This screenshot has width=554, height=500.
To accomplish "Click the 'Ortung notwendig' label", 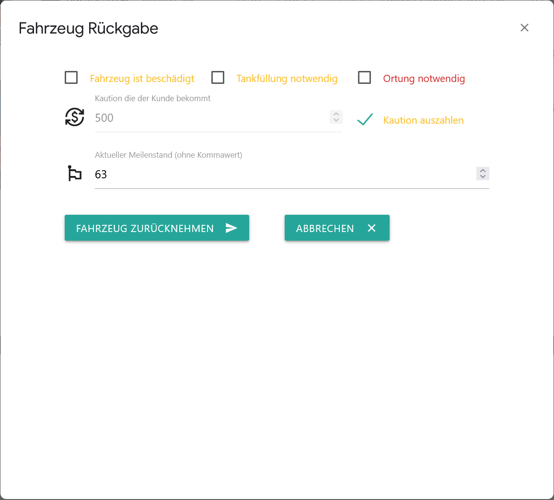I will coord(424,79).
